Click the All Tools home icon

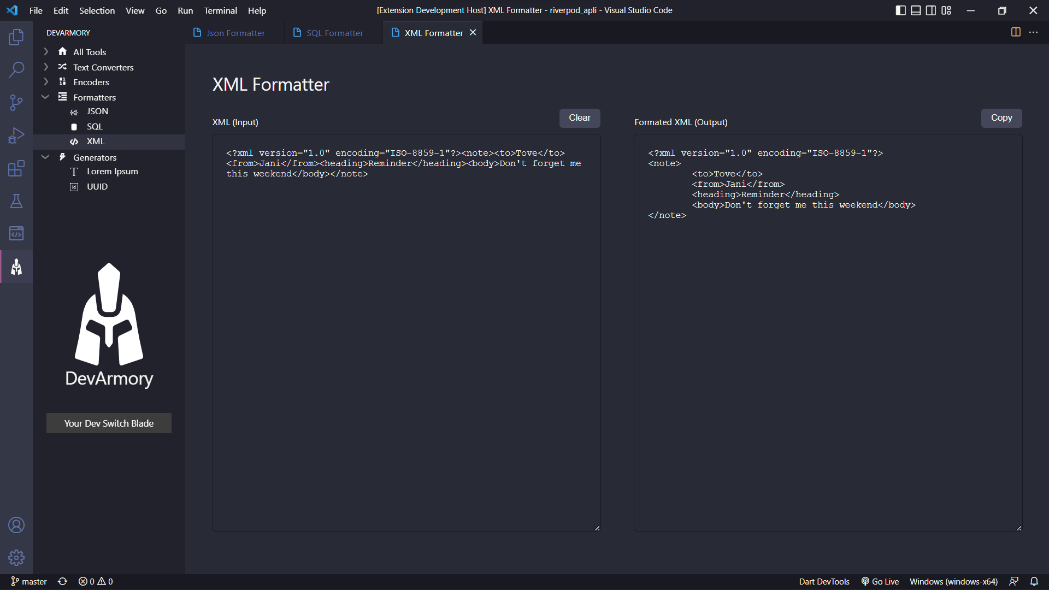(62, 51)
